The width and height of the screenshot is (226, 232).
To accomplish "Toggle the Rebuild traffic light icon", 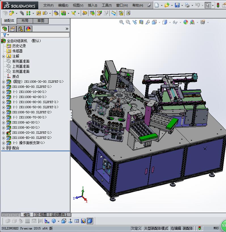I will pos(218,5).
